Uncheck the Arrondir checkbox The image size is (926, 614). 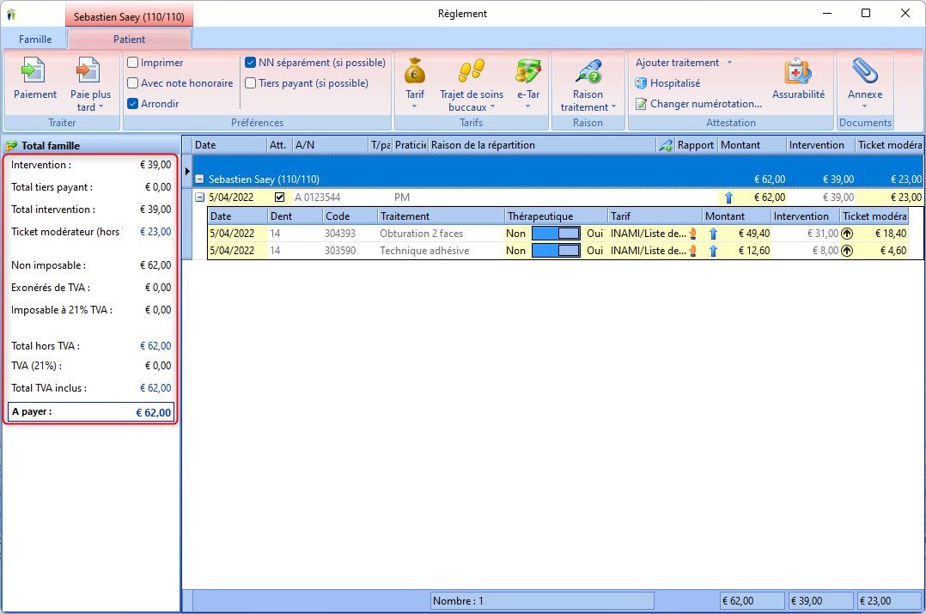[x=133, y=104]
